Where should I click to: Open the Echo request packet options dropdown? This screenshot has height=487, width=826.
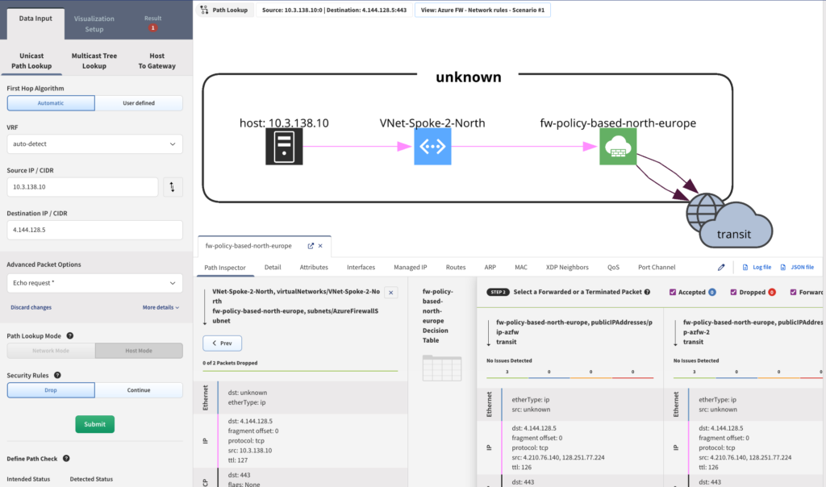pos(94,281)
